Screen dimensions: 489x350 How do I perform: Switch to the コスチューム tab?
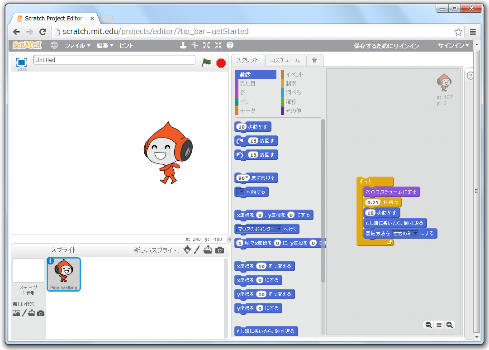tap(285, 60)
